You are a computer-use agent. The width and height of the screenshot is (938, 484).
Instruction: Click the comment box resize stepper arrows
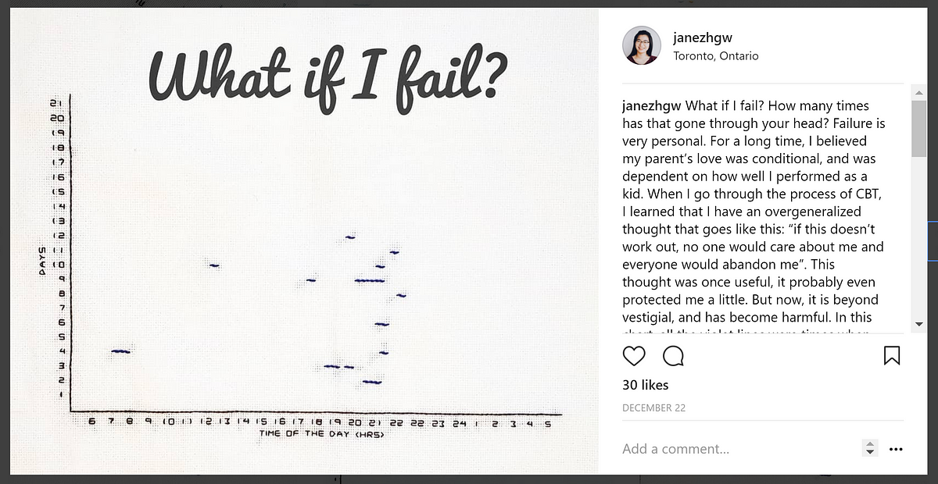[x=869, y=449]
